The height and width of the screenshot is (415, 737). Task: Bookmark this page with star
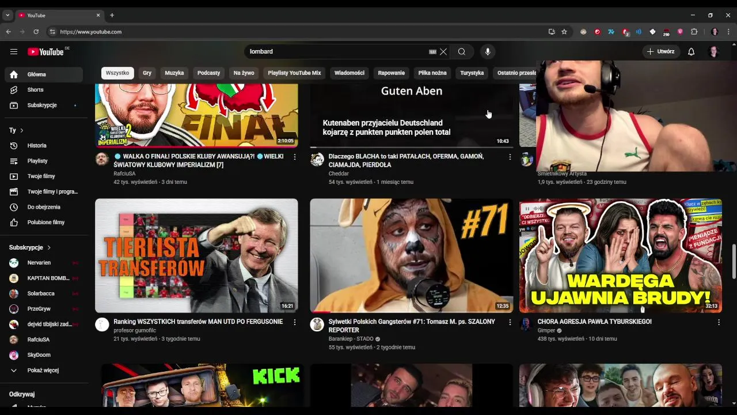click(x=564, y=32)
